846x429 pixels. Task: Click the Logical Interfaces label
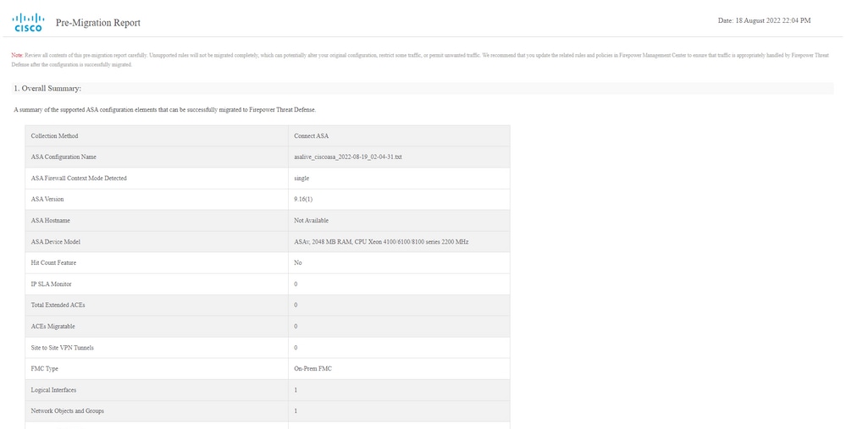(x=53, y=390)
